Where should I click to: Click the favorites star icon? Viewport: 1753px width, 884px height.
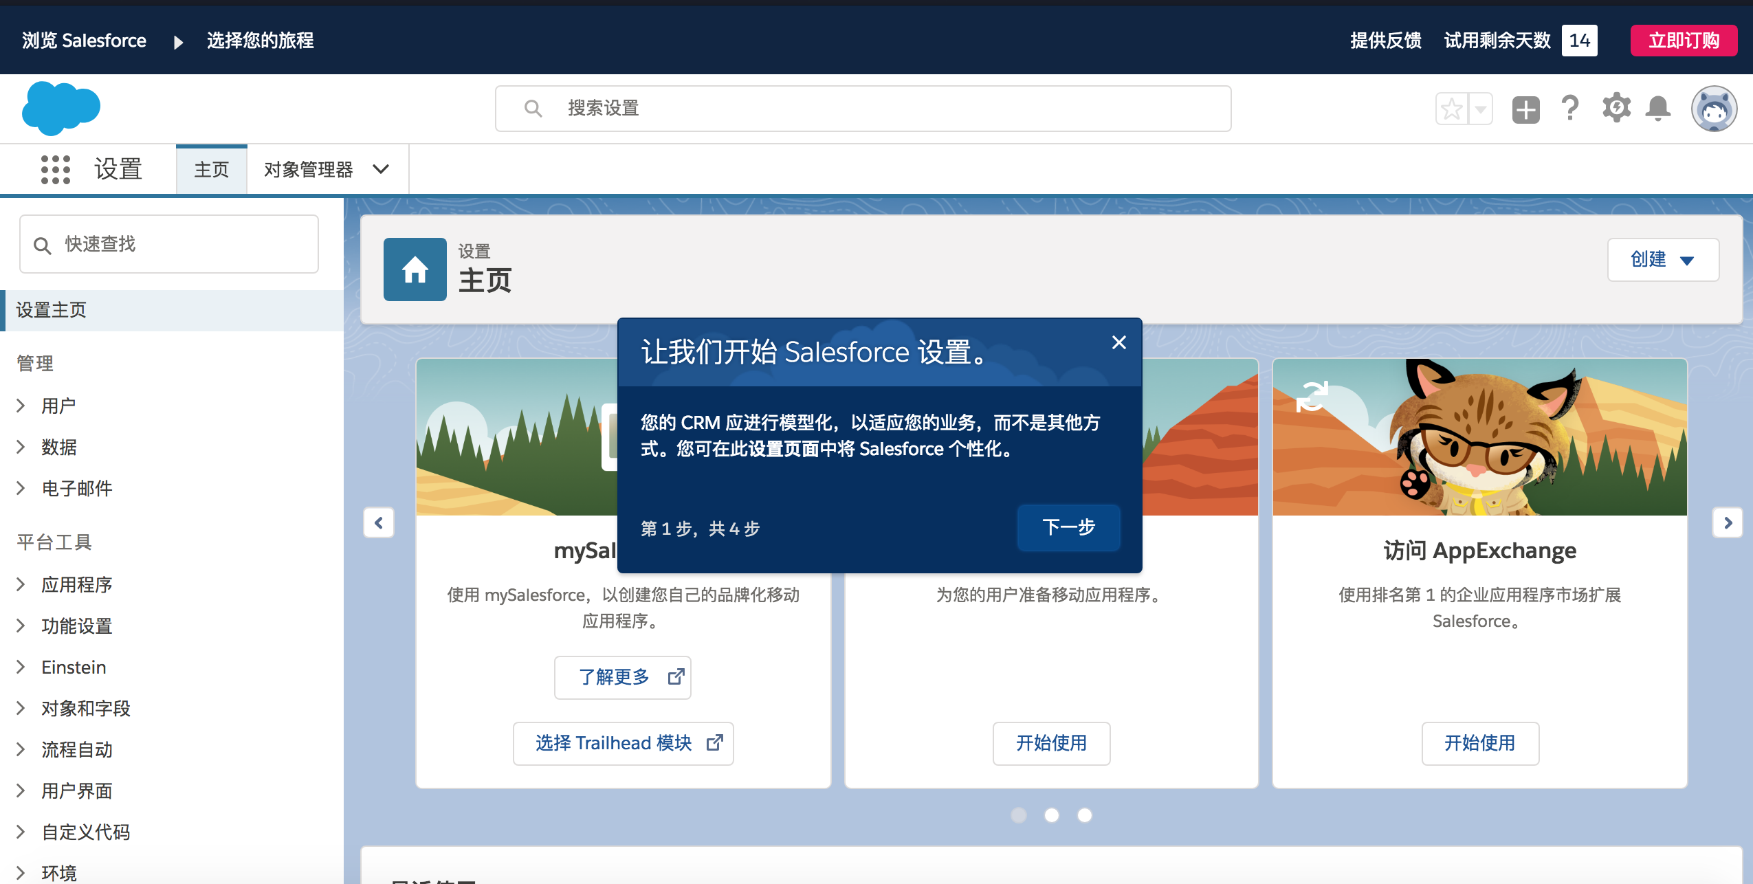pyautogui.click(x=1451, y=109)
